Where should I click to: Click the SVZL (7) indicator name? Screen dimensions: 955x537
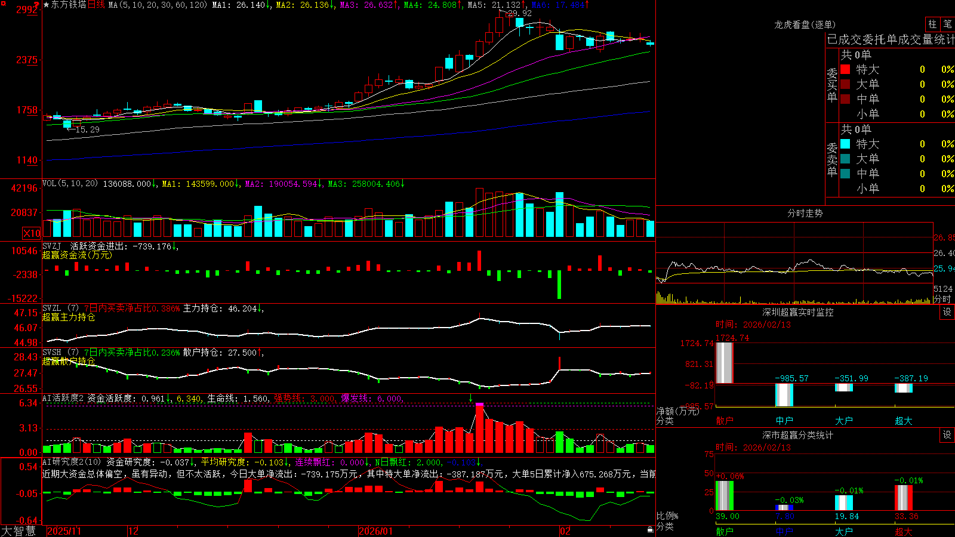coord(60,308)
